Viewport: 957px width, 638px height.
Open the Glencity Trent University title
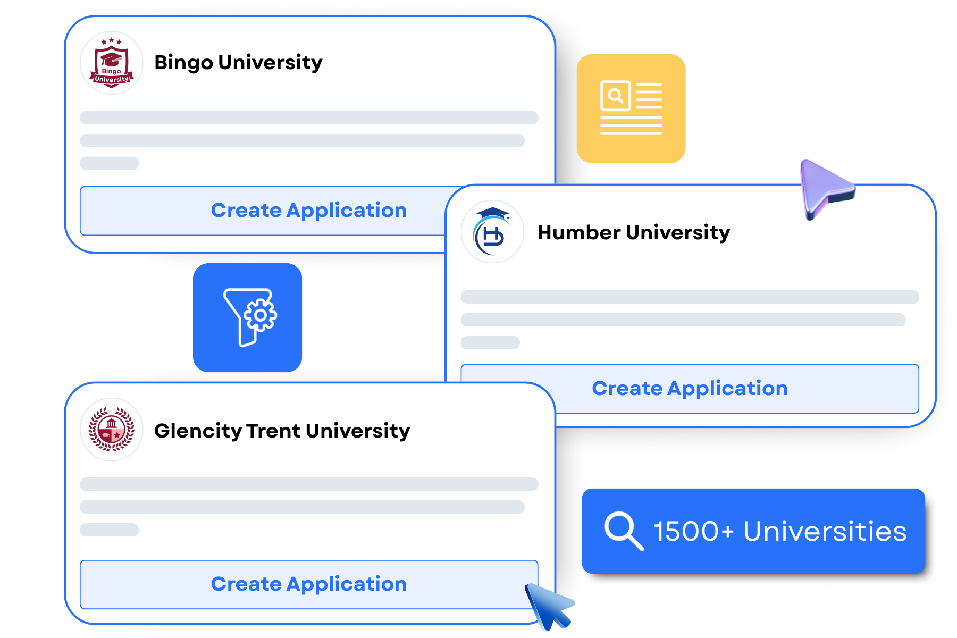tap(282, 431)
